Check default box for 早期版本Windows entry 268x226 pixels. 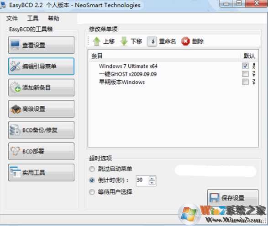[245, 82]
